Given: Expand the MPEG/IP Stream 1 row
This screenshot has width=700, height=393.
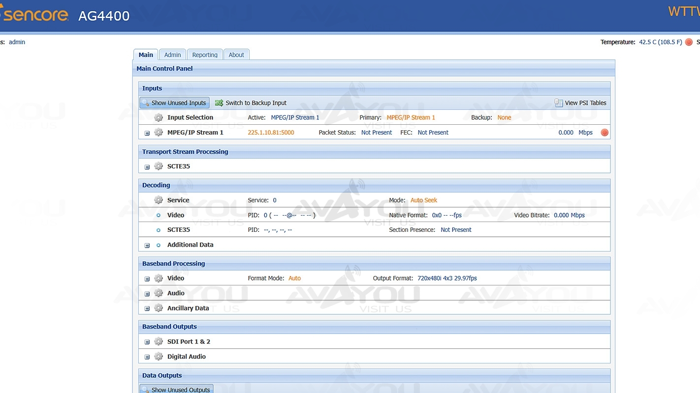Looking at the screenshot, I should click(147, 133).
